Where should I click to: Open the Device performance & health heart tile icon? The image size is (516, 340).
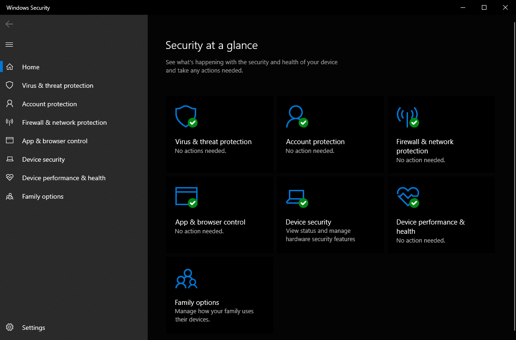coord(408,196)
